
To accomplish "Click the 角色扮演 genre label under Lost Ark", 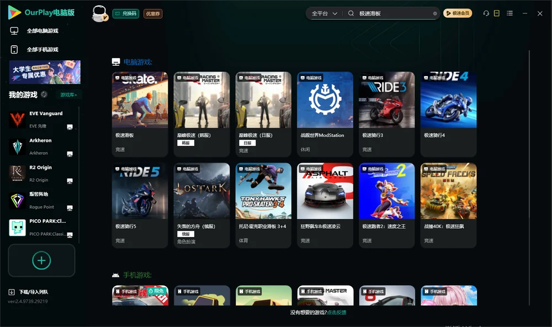I will pos(186,242).
